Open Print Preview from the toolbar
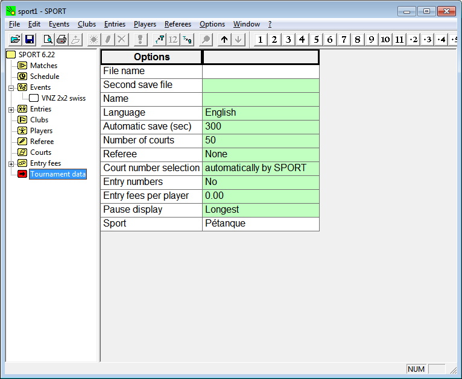The height and width of the screenshot is (379, 462). point(48,40)
